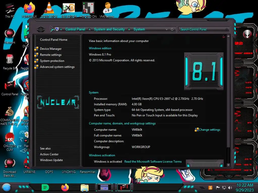258x193 pixels.
Task: Open the Recycle Bin desktop icon
Action: [10, 62]
